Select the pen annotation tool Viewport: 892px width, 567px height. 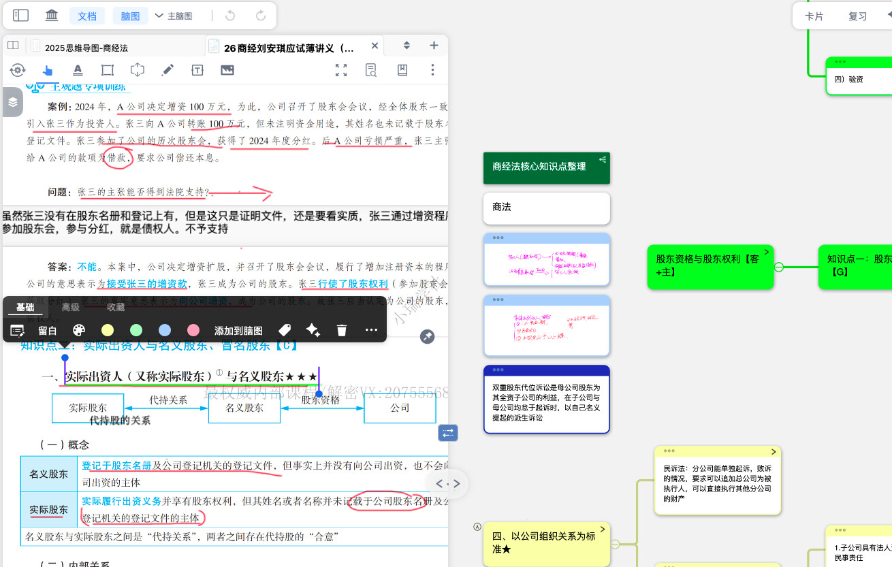[x=167, y=69]
